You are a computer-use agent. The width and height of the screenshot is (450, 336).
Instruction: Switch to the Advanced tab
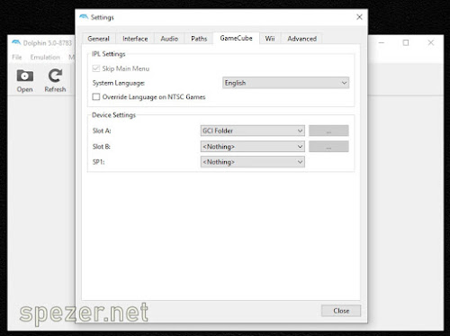(301, 39)
